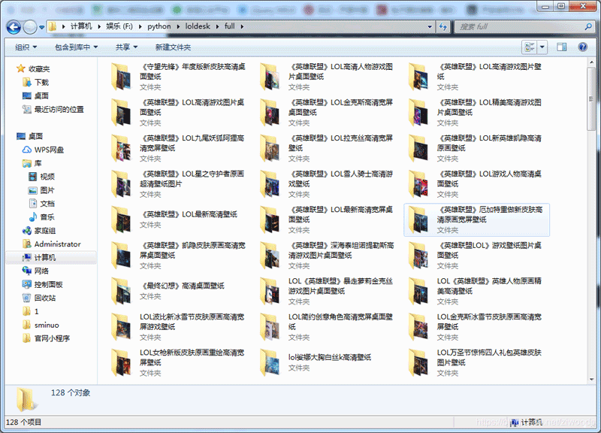
Task: Select folder 《英雄联盟》LOL九尾妖狐阿狸高清宽屏壁纸
Action: pyautogui.click(x=179, y=148)
